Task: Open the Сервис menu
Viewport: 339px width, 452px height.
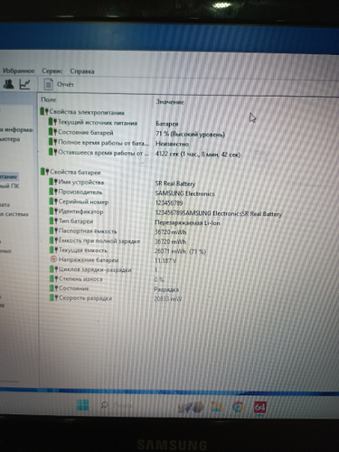Action: pyautogui.click(x=52, y=71)
